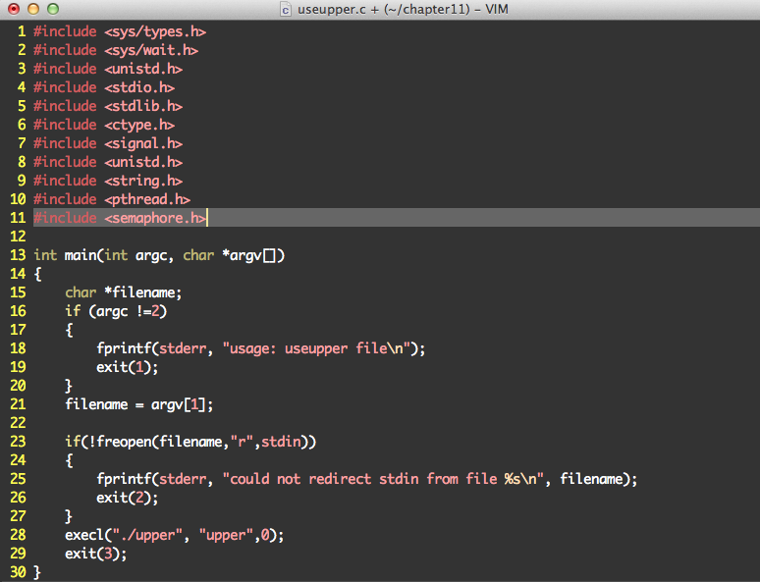The width and height of the screenshot is (760, 582).
Task: Click 'execl' call on line 28
Action: point(84,535)
